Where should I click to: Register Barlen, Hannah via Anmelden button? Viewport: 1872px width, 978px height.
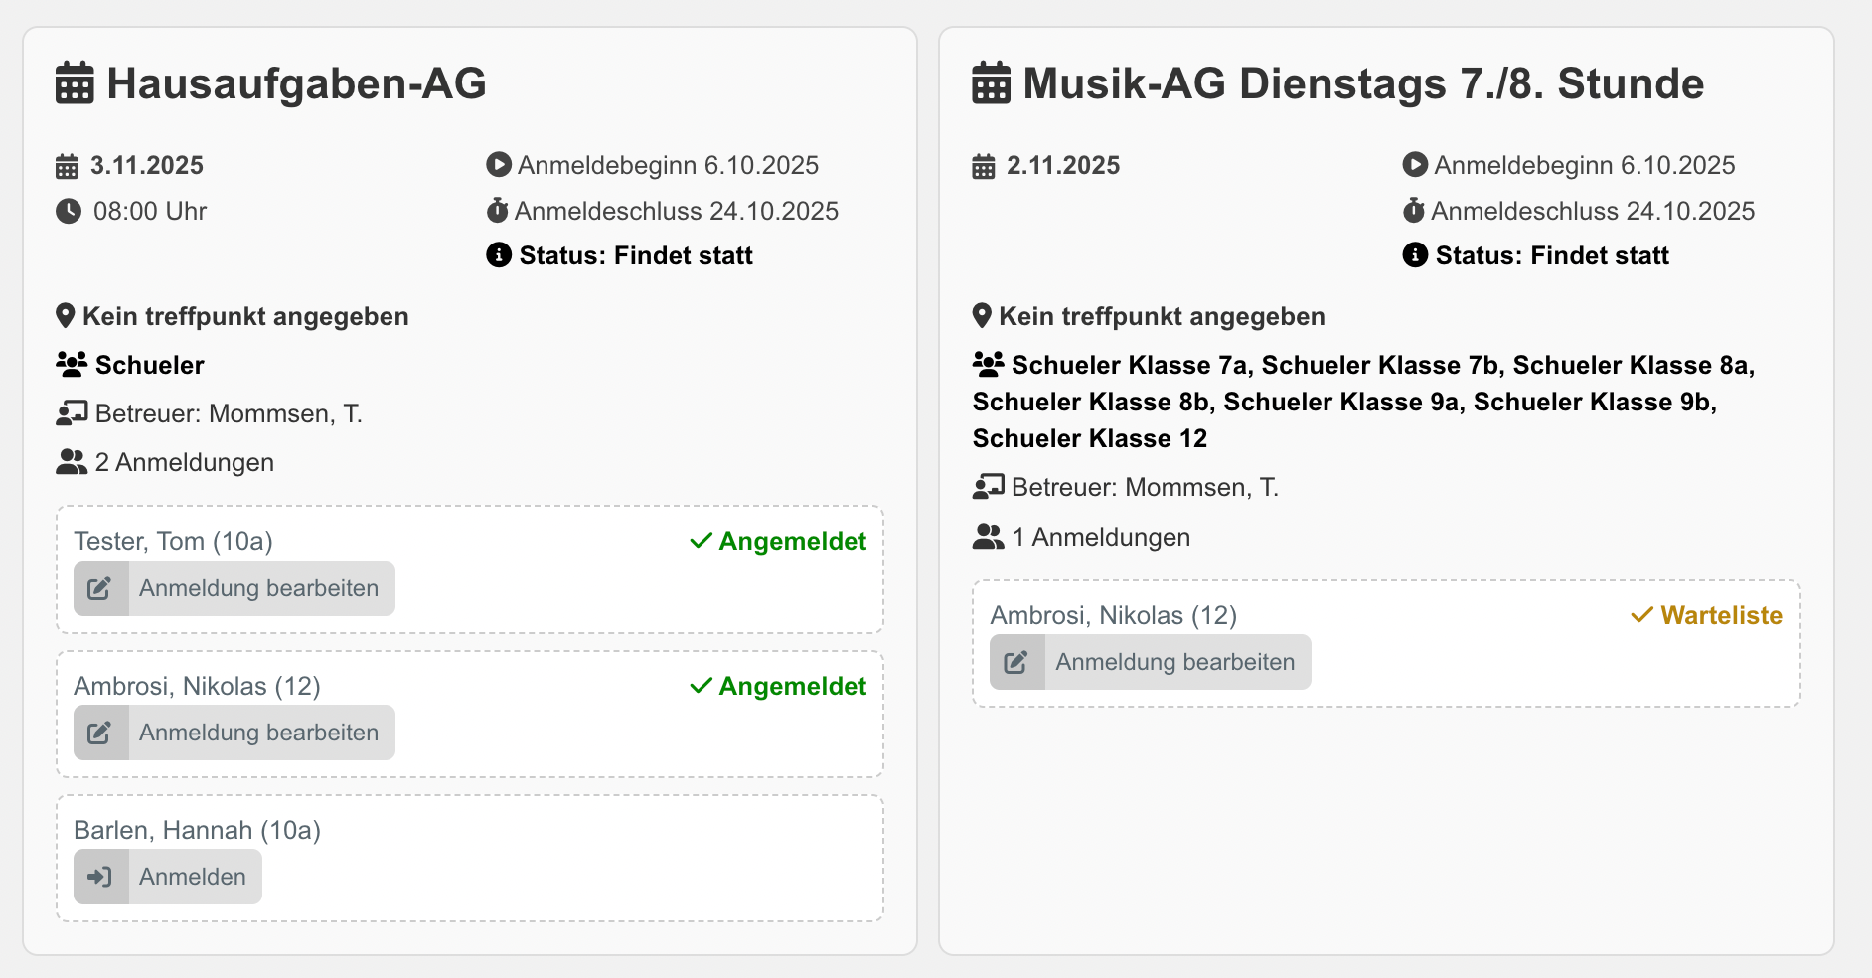tap(168, 877)
